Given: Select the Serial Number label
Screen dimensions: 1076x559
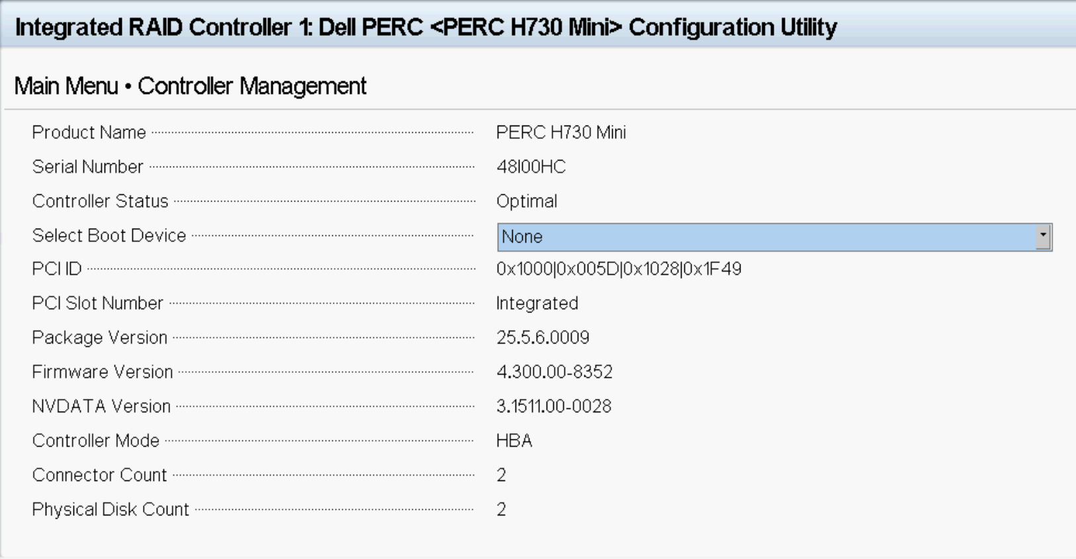Looking at the screenshot, I should click(x=87, y=167).
